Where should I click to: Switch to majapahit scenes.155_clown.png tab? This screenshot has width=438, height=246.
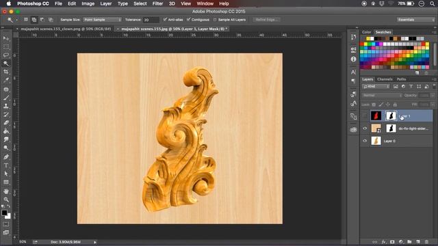(x=66, y=29)
